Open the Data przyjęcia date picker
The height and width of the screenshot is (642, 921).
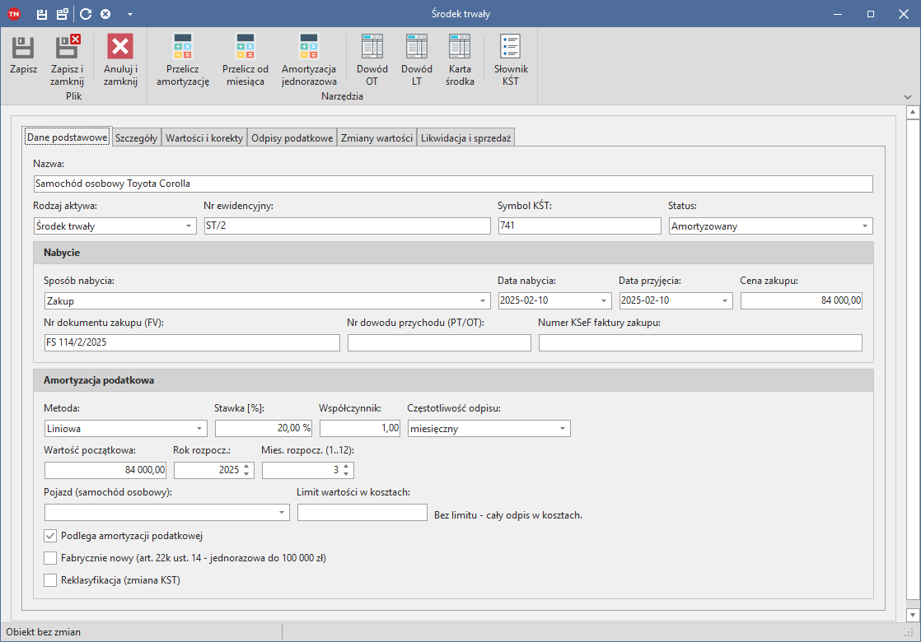[x=725, y=300]
